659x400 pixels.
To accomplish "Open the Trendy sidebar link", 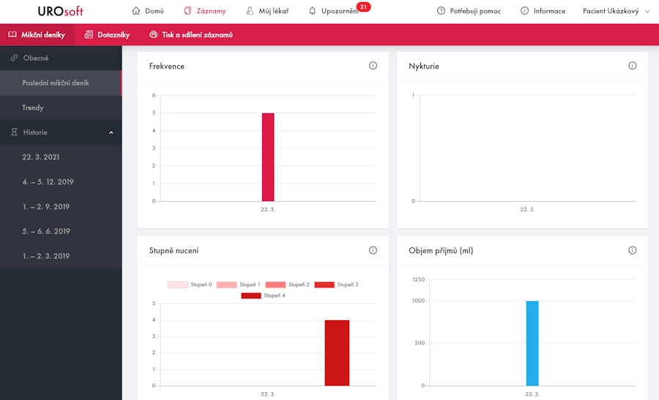I will pos(33,107).
